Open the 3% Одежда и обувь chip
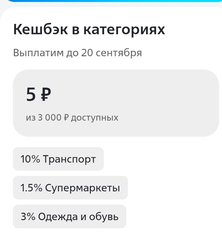This screenshot has height=235, width=222. 69,217
